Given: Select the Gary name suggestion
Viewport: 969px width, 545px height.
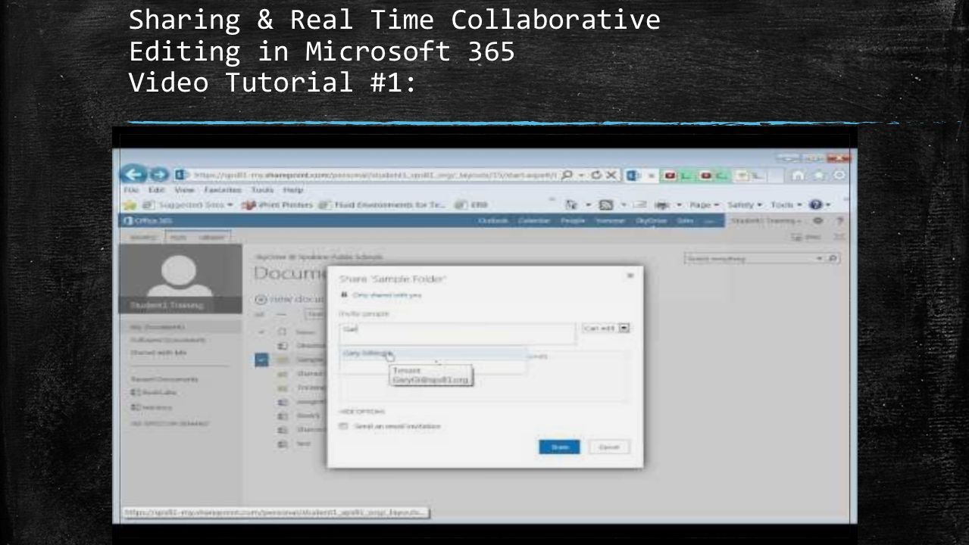Looking at the screenshot, I should pyautogui.click(x=433, y=353).
